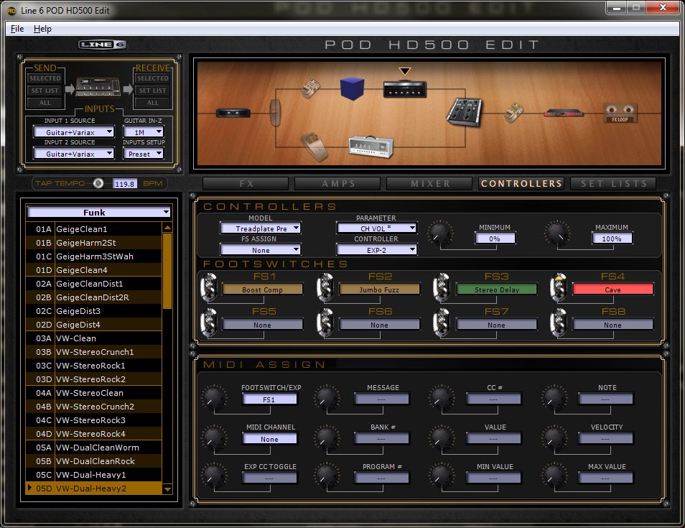The image size is (685, 528).
Task: Open the FS Assign dropdown
Action: 261,250
